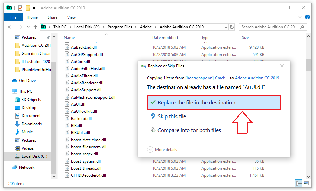The height and width of the screenshot is (191, 316).
Task: Click the Adobe Audition CC 2019 destination link
Action: [257, 78]
